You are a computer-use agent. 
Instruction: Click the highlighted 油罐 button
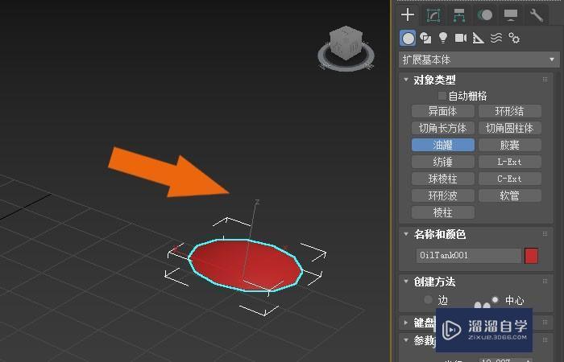tap(443, 145)
